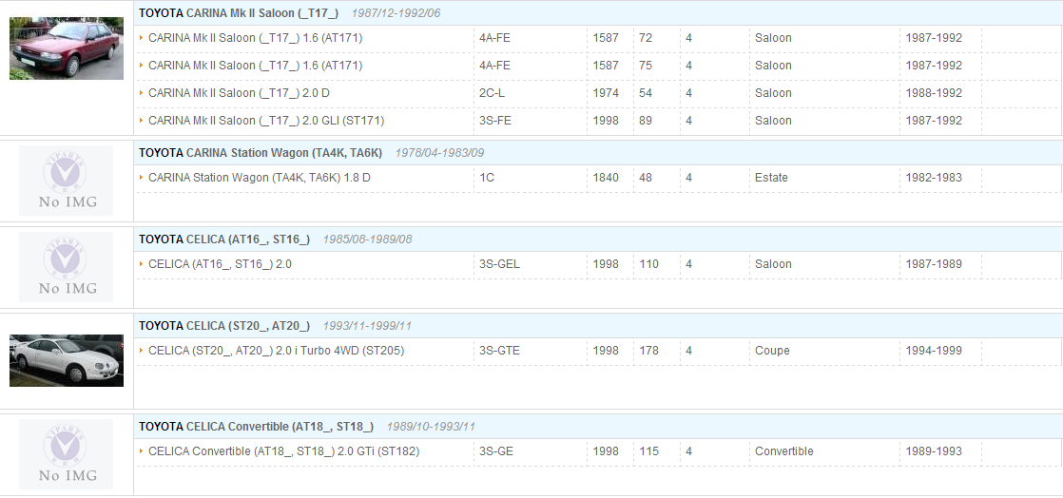Viewport: 1063px width, 498px height.
Task: Click orange arrow beside Celica Turbo 4WD (ST205)
Action: (141, 351)
